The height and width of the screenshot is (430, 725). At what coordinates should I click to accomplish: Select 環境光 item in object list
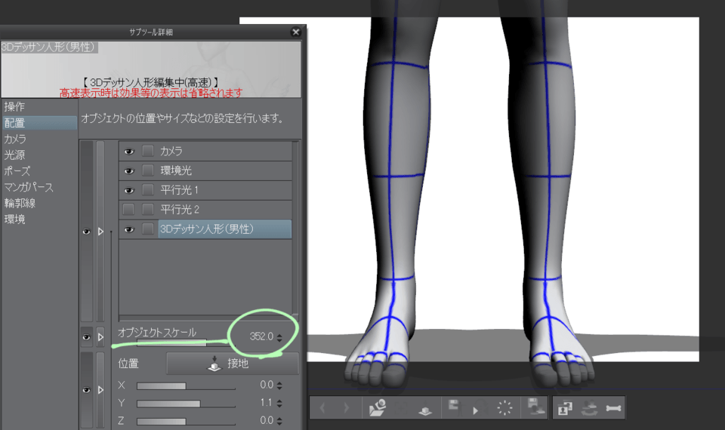click(x=225, y=170)
